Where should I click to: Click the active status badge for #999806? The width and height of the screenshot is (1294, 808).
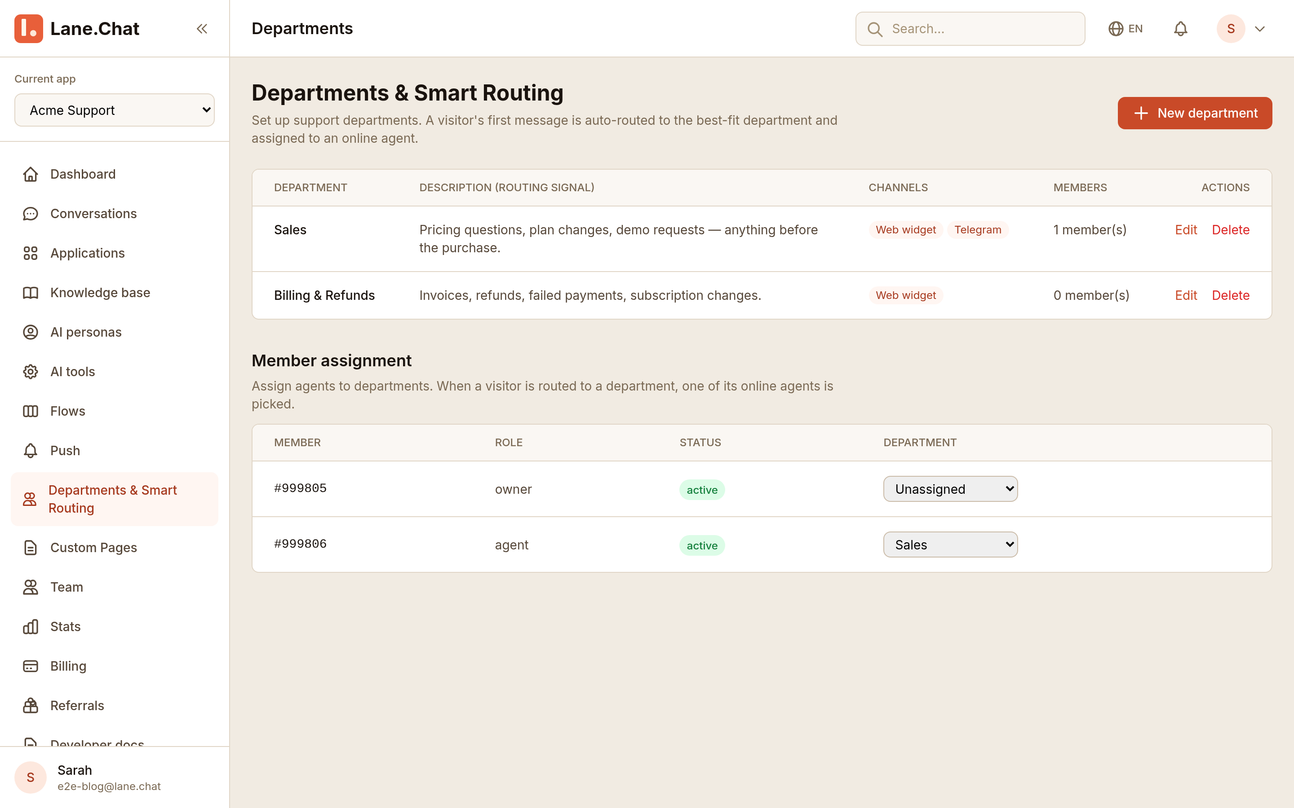click(701, 545)
